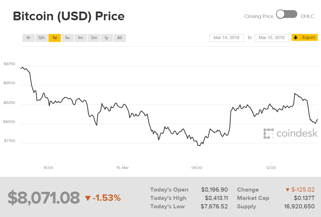Screen dimensions: 321x217
Task: Click the coindesk watermark logo icon
Action: (268, 133)
